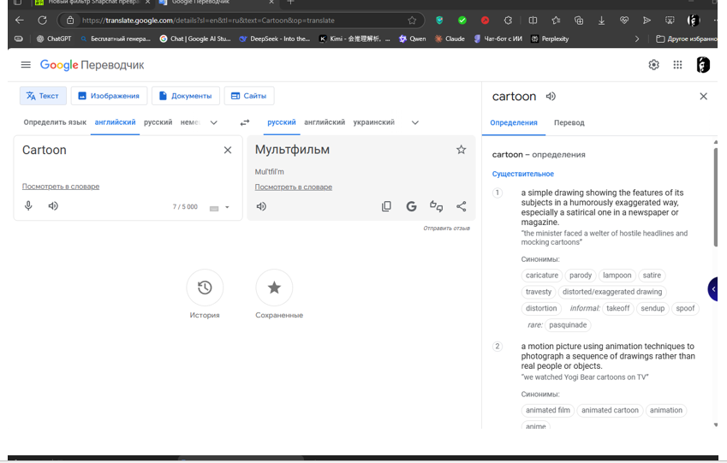Screen dimensions: 727x463
Task: Open the Claude bookmark
Action: [450, 39]
